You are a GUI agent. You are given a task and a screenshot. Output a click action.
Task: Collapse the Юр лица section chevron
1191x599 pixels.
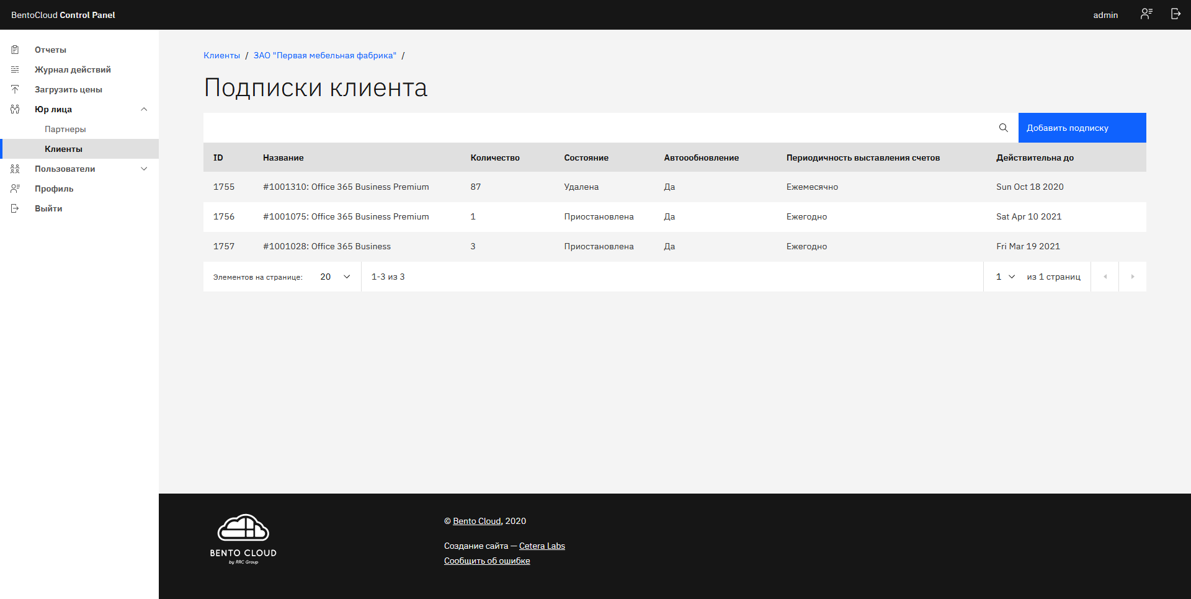coord(144,109)
